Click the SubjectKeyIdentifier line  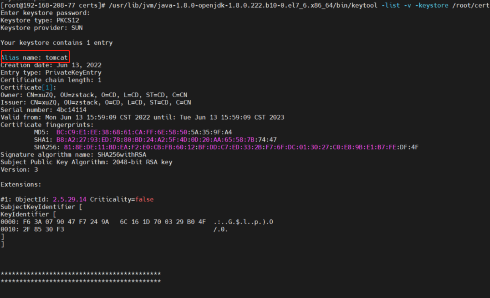(x=42, y=207)
